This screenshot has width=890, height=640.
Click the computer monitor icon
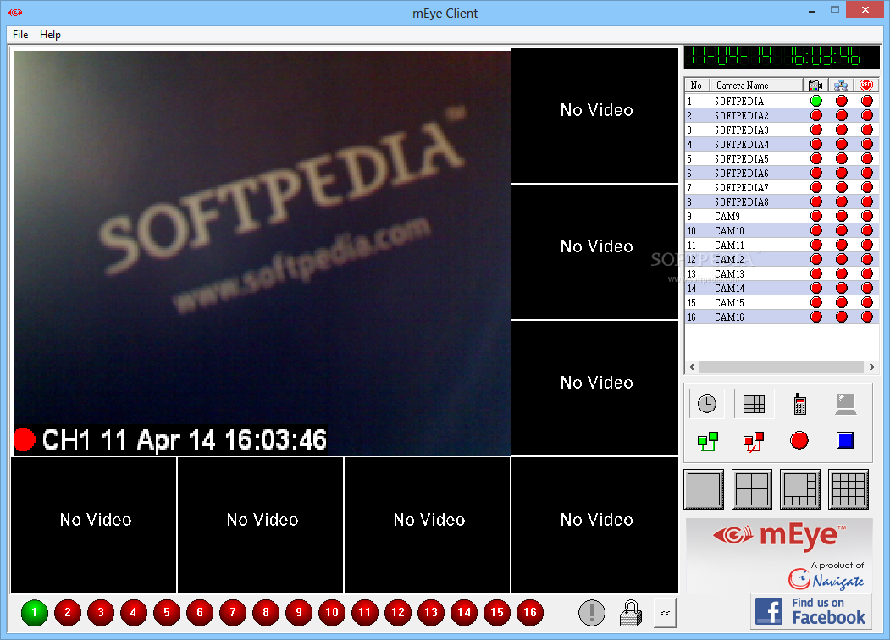pyautogui.click(x=846, y=404)
